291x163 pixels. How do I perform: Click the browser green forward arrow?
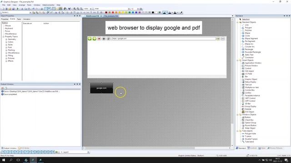(94, 38)
